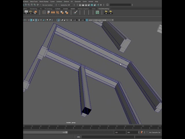Toggle the pause viewport button

(x=101, y=5)
